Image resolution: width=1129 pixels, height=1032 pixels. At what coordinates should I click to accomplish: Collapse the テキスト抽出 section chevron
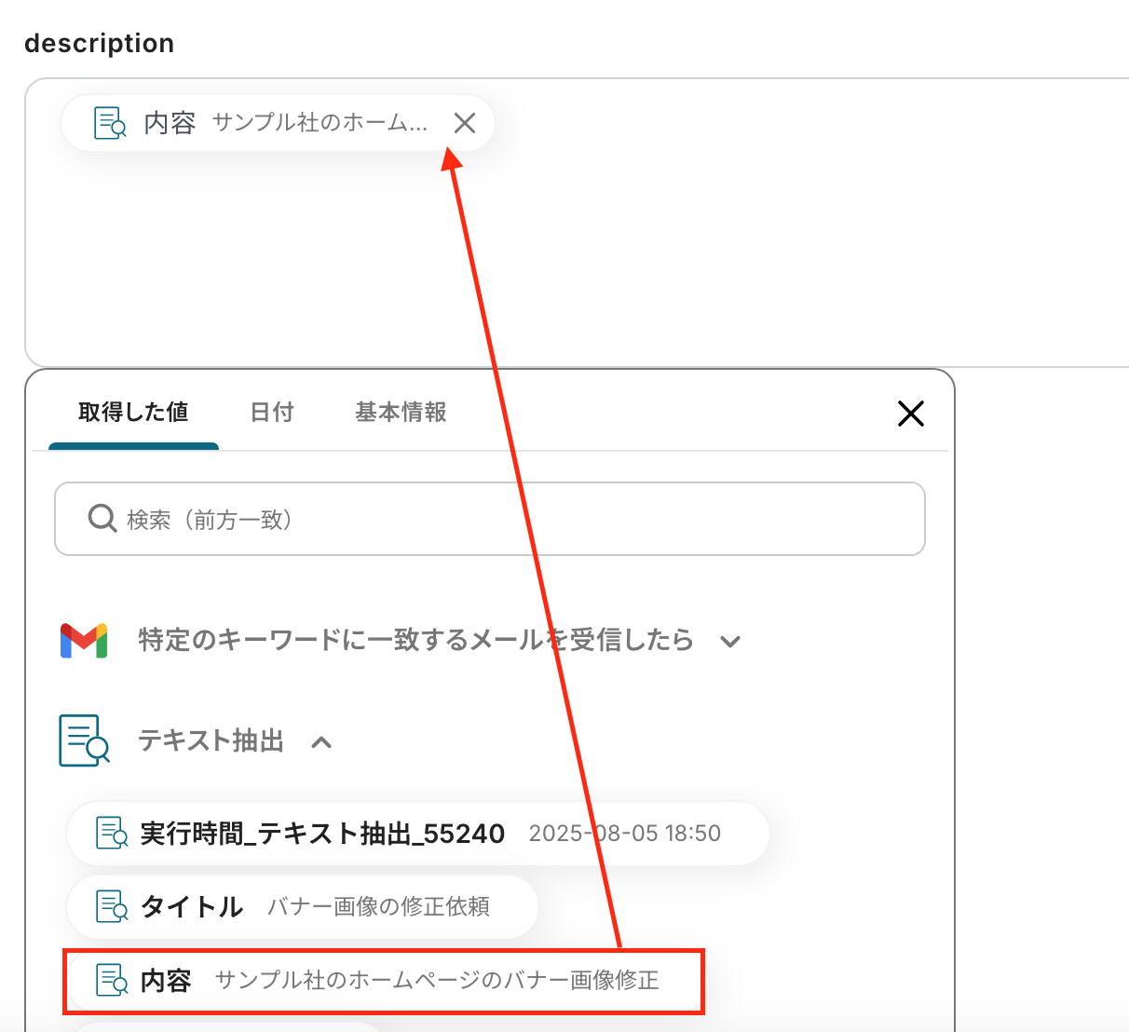tap(321, 742)
